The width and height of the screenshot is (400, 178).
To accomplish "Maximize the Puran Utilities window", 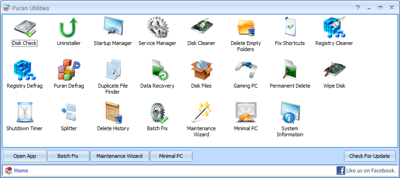I will click(380, 8).
